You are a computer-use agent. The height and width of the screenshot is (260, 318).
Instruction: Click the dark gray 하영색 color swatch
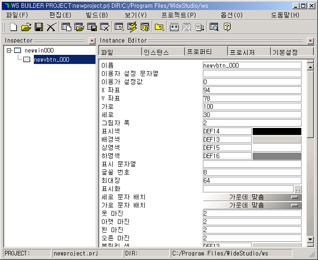click(x=277, y=156)
